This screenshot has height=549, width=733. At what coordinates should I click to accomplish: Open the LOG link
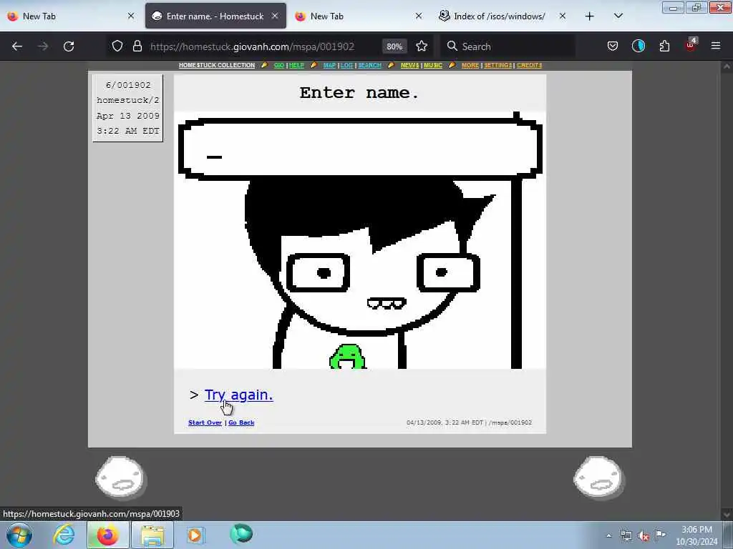point(347,65)
